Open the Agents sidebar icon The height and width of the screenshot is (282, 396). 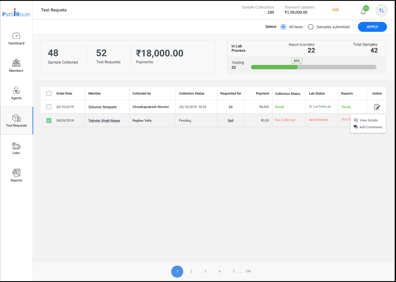pos(16,91)
